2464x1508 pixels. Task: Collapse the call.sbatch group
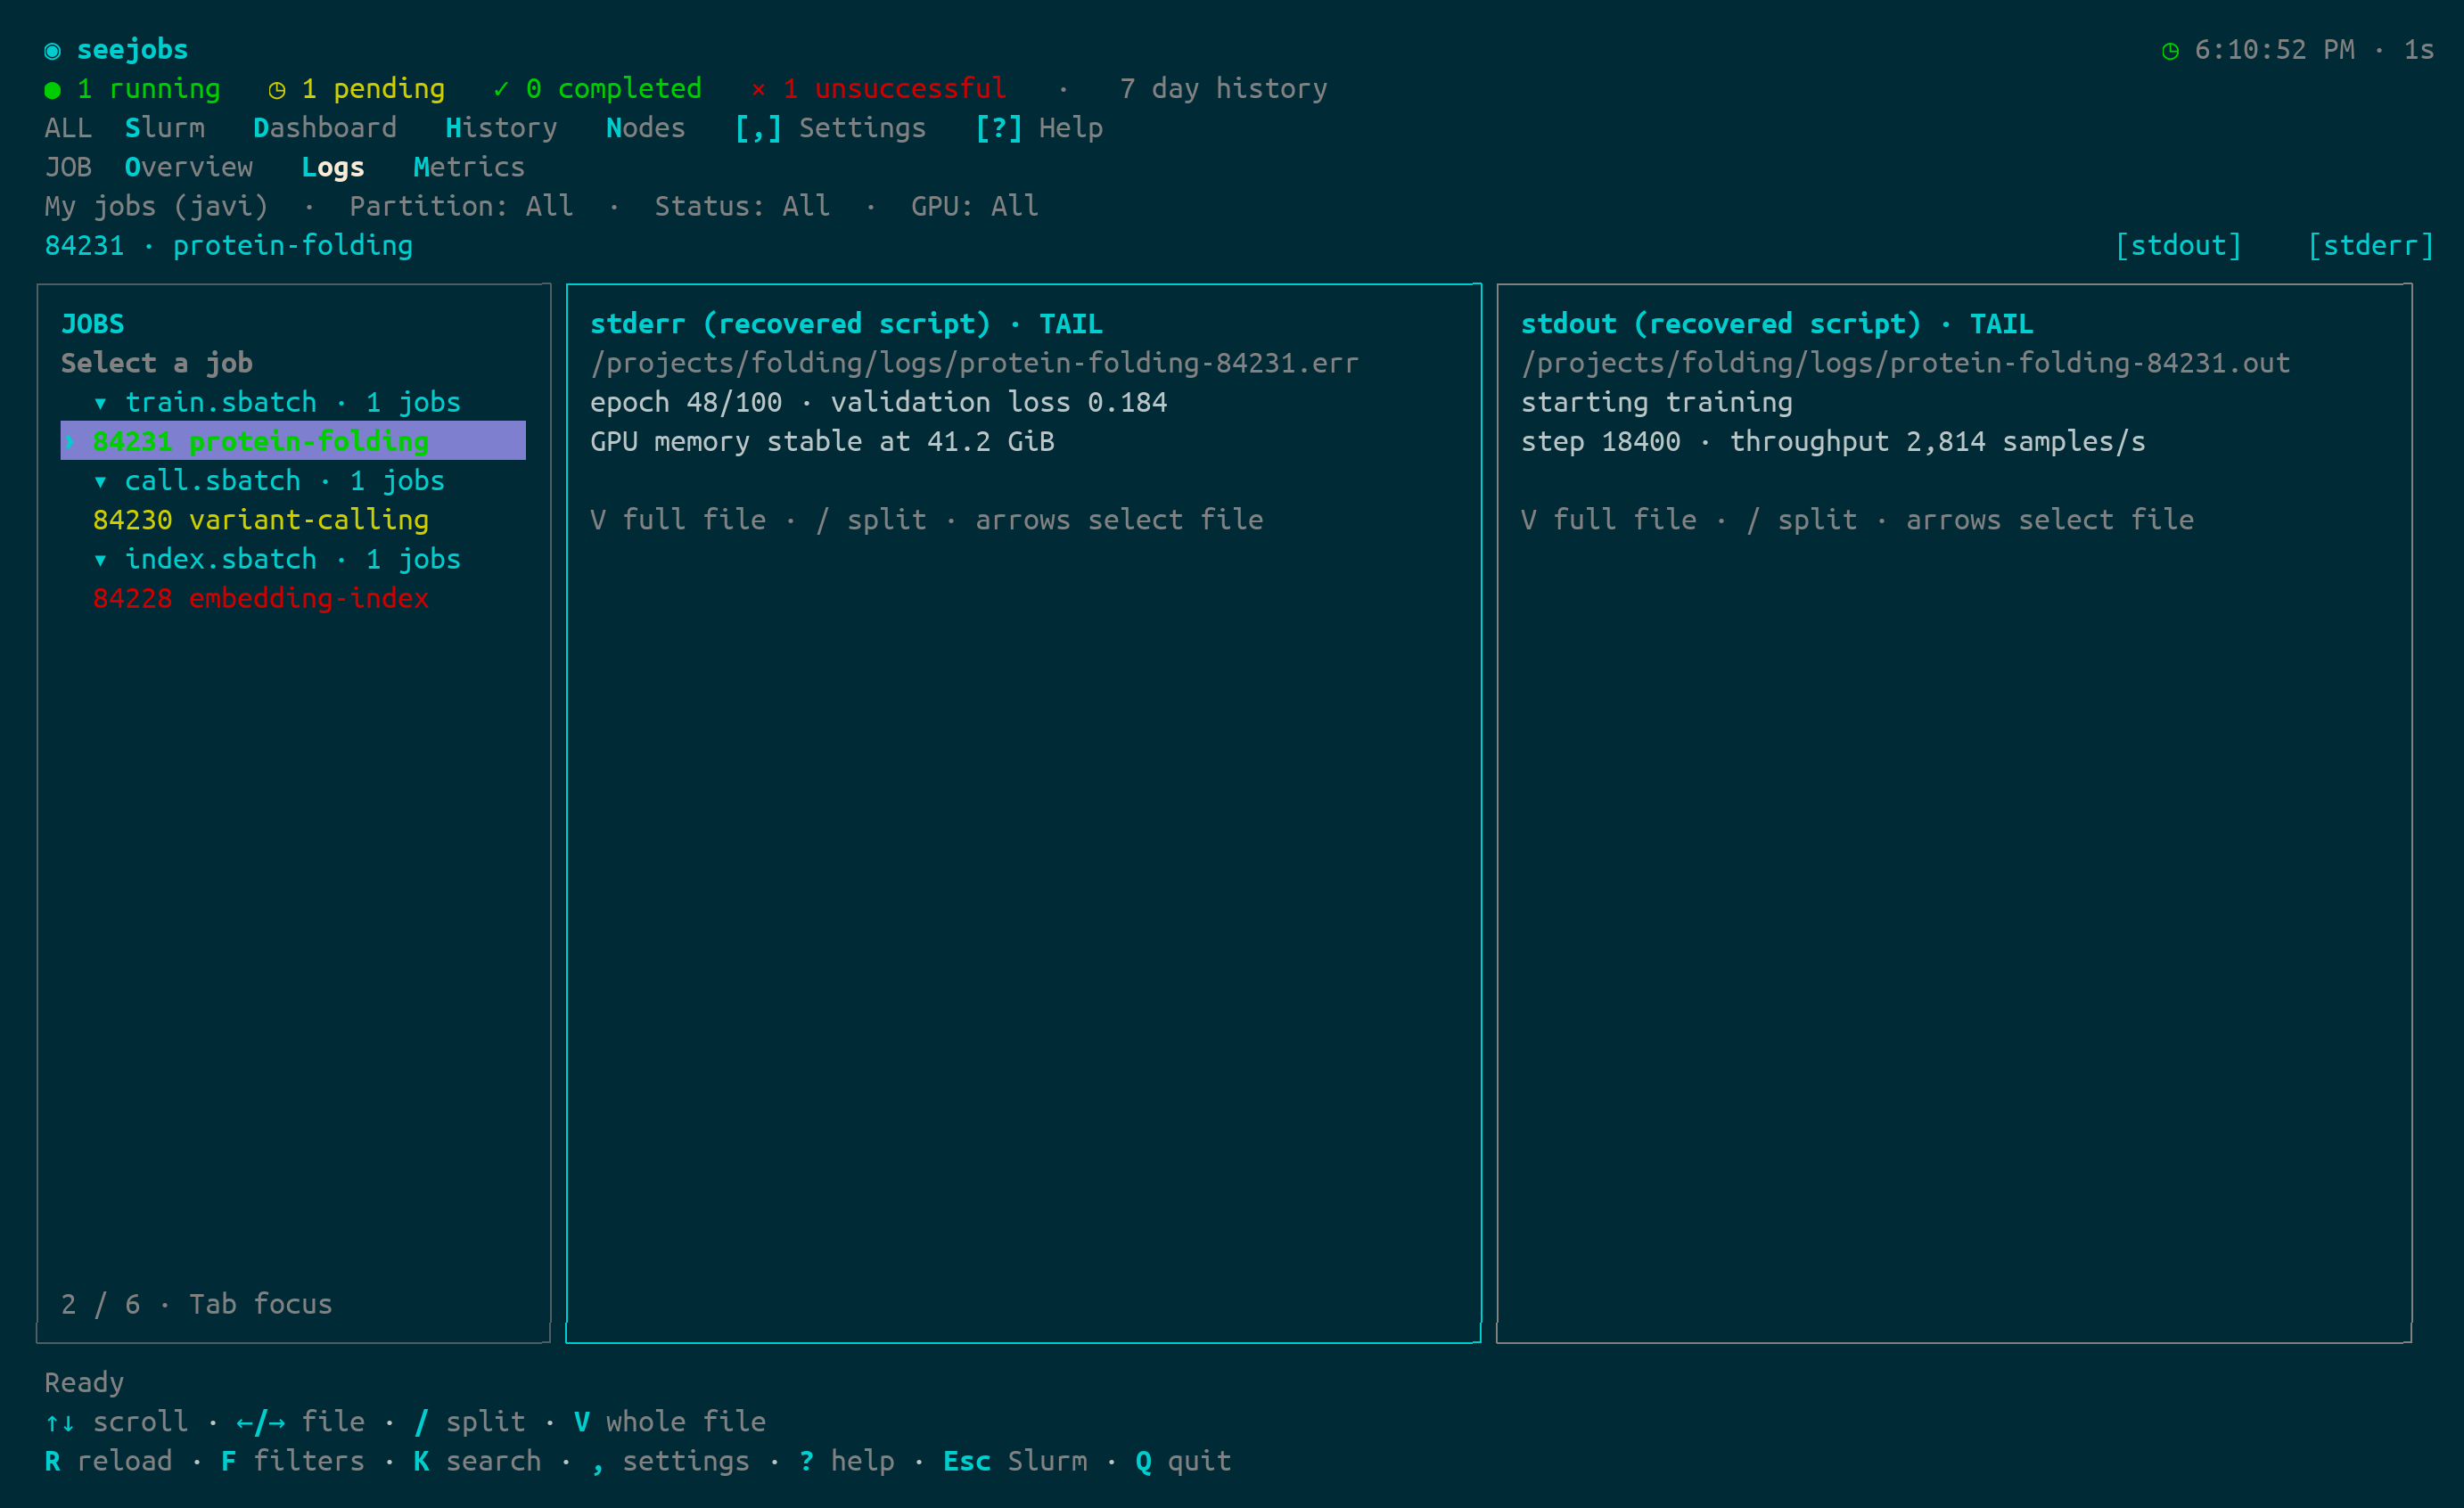pos(100,481)
